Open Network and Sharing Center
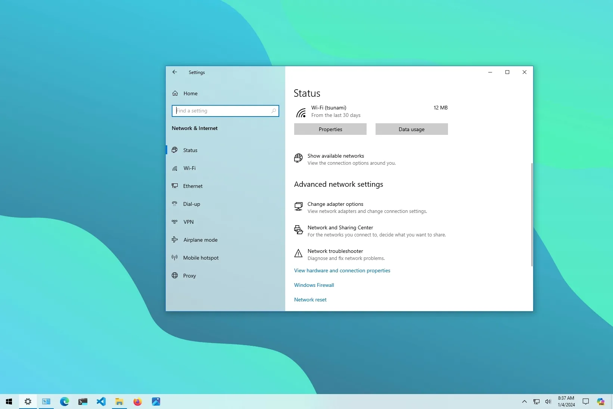Image resolution: width=613 pixels, height=409 pixels. click(370, 231)
